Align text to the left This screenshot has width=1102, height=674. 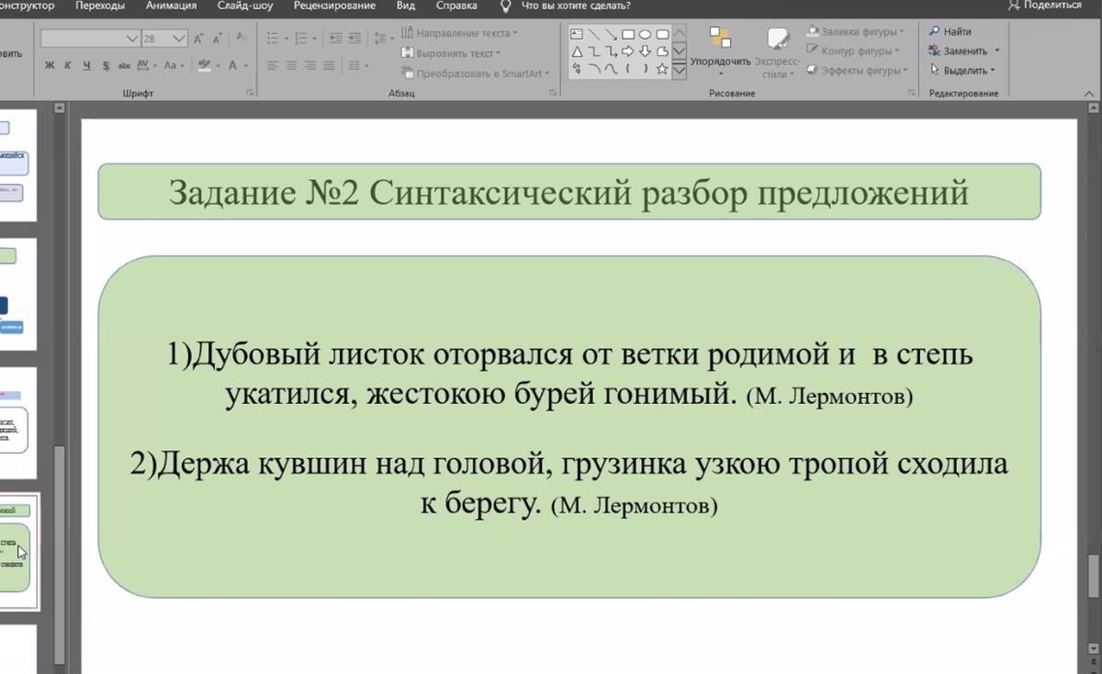[273, 66]
